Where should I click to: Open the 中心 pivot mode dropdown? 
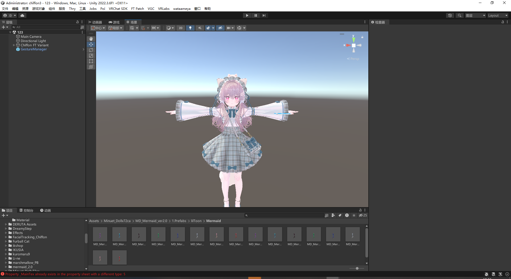(98, 28)
